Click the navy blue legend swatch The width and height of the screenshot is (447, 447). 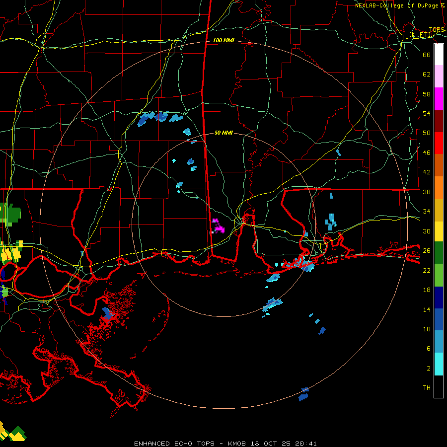(439, 298)
